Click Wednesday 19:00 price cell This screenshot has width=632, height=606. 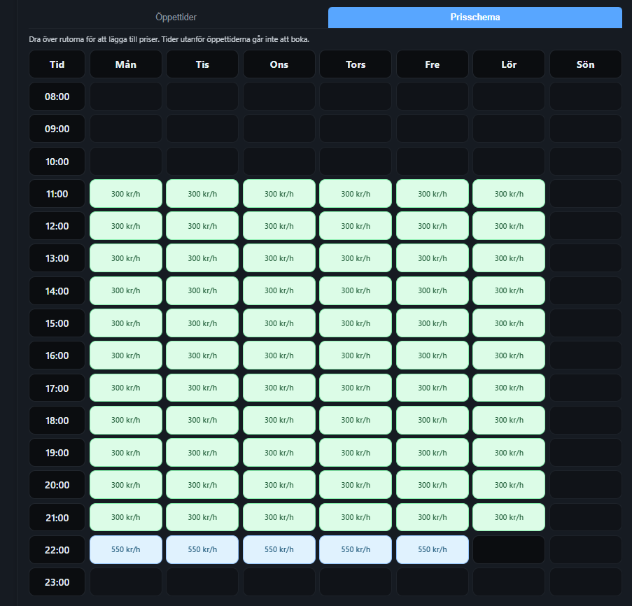click(x=279, y=453)
